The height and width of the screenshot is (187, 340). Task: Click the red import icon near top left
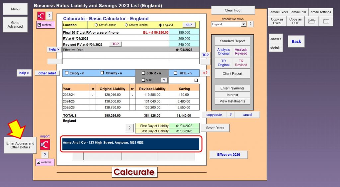click(41, 16)
